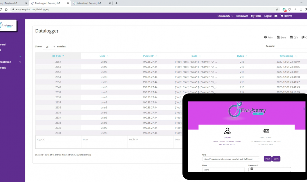307x182 pixels.
Task: Click the Bytes value in row 2652
Action: coord(242,72)
